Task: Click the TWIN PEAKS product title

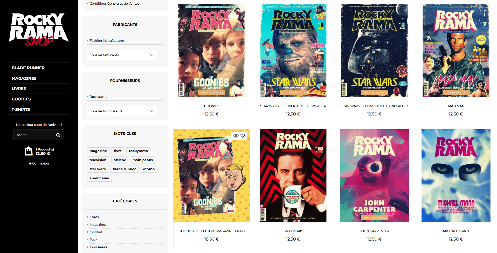Action: (x=293, y=231)
